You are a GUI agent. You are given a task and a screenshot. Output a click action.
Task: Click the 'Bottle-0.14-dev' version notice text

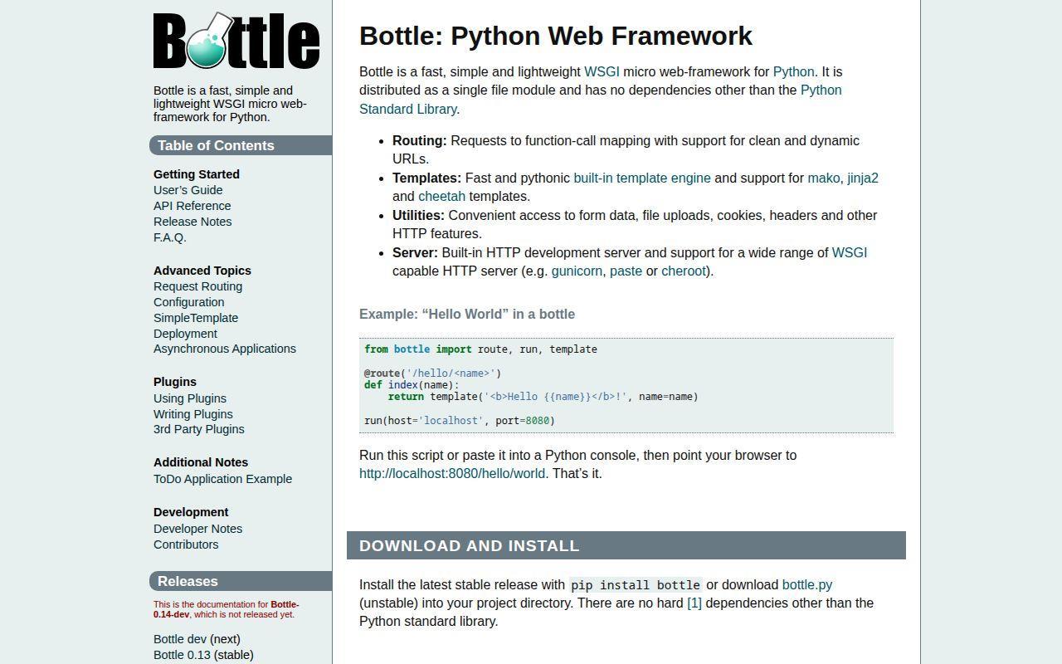click(226, 609)
